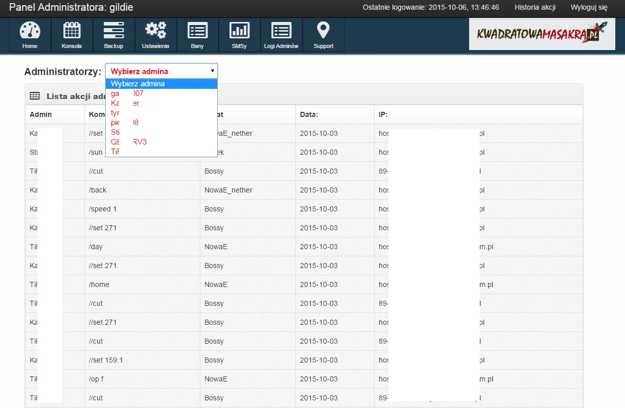This screenshot has width=625, height=408.
Task: Collapse the Administratorzy combo box arrow
Action: click(x=212, y=71)
